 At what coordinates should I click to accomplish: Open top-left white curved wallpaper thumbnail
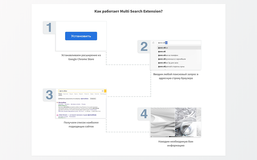click(163, 114)
